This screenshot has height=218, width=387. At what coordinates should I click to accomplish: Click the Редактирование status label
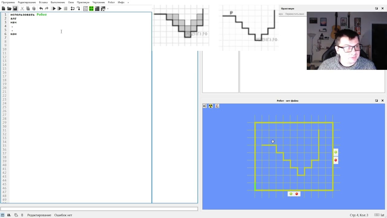pos(39,215)
